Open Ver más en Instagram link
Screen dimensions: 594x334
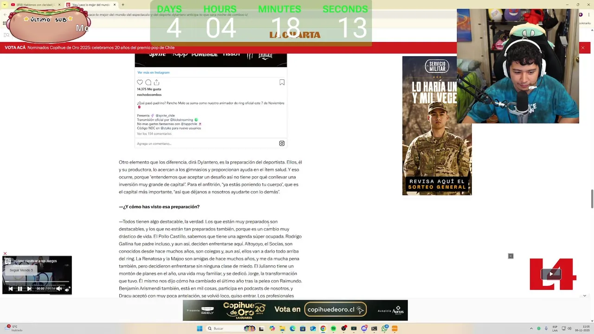tap(153, 72)
